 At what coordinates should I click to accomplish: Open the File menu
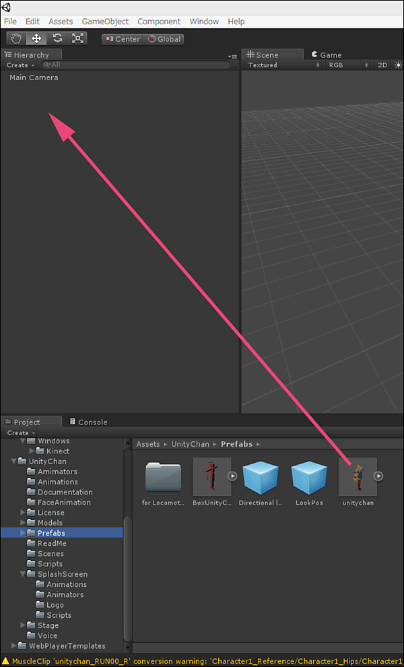tap(10, 22)
